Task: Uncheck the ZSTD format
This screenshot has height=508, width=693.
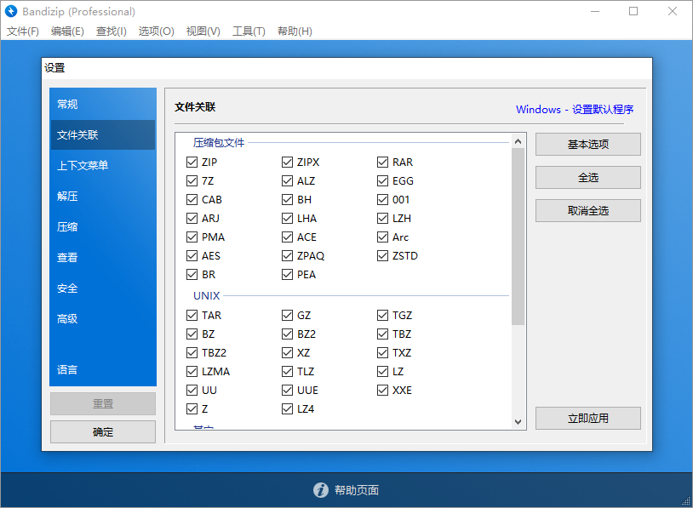Action: point(382,255)
